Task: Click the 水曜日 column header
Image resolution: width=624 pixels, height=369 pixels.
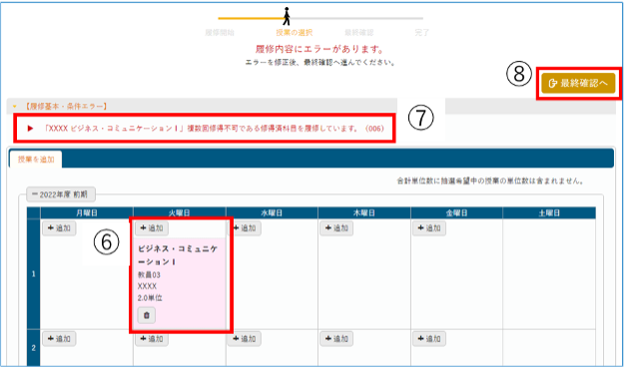Action: (272, 213)
